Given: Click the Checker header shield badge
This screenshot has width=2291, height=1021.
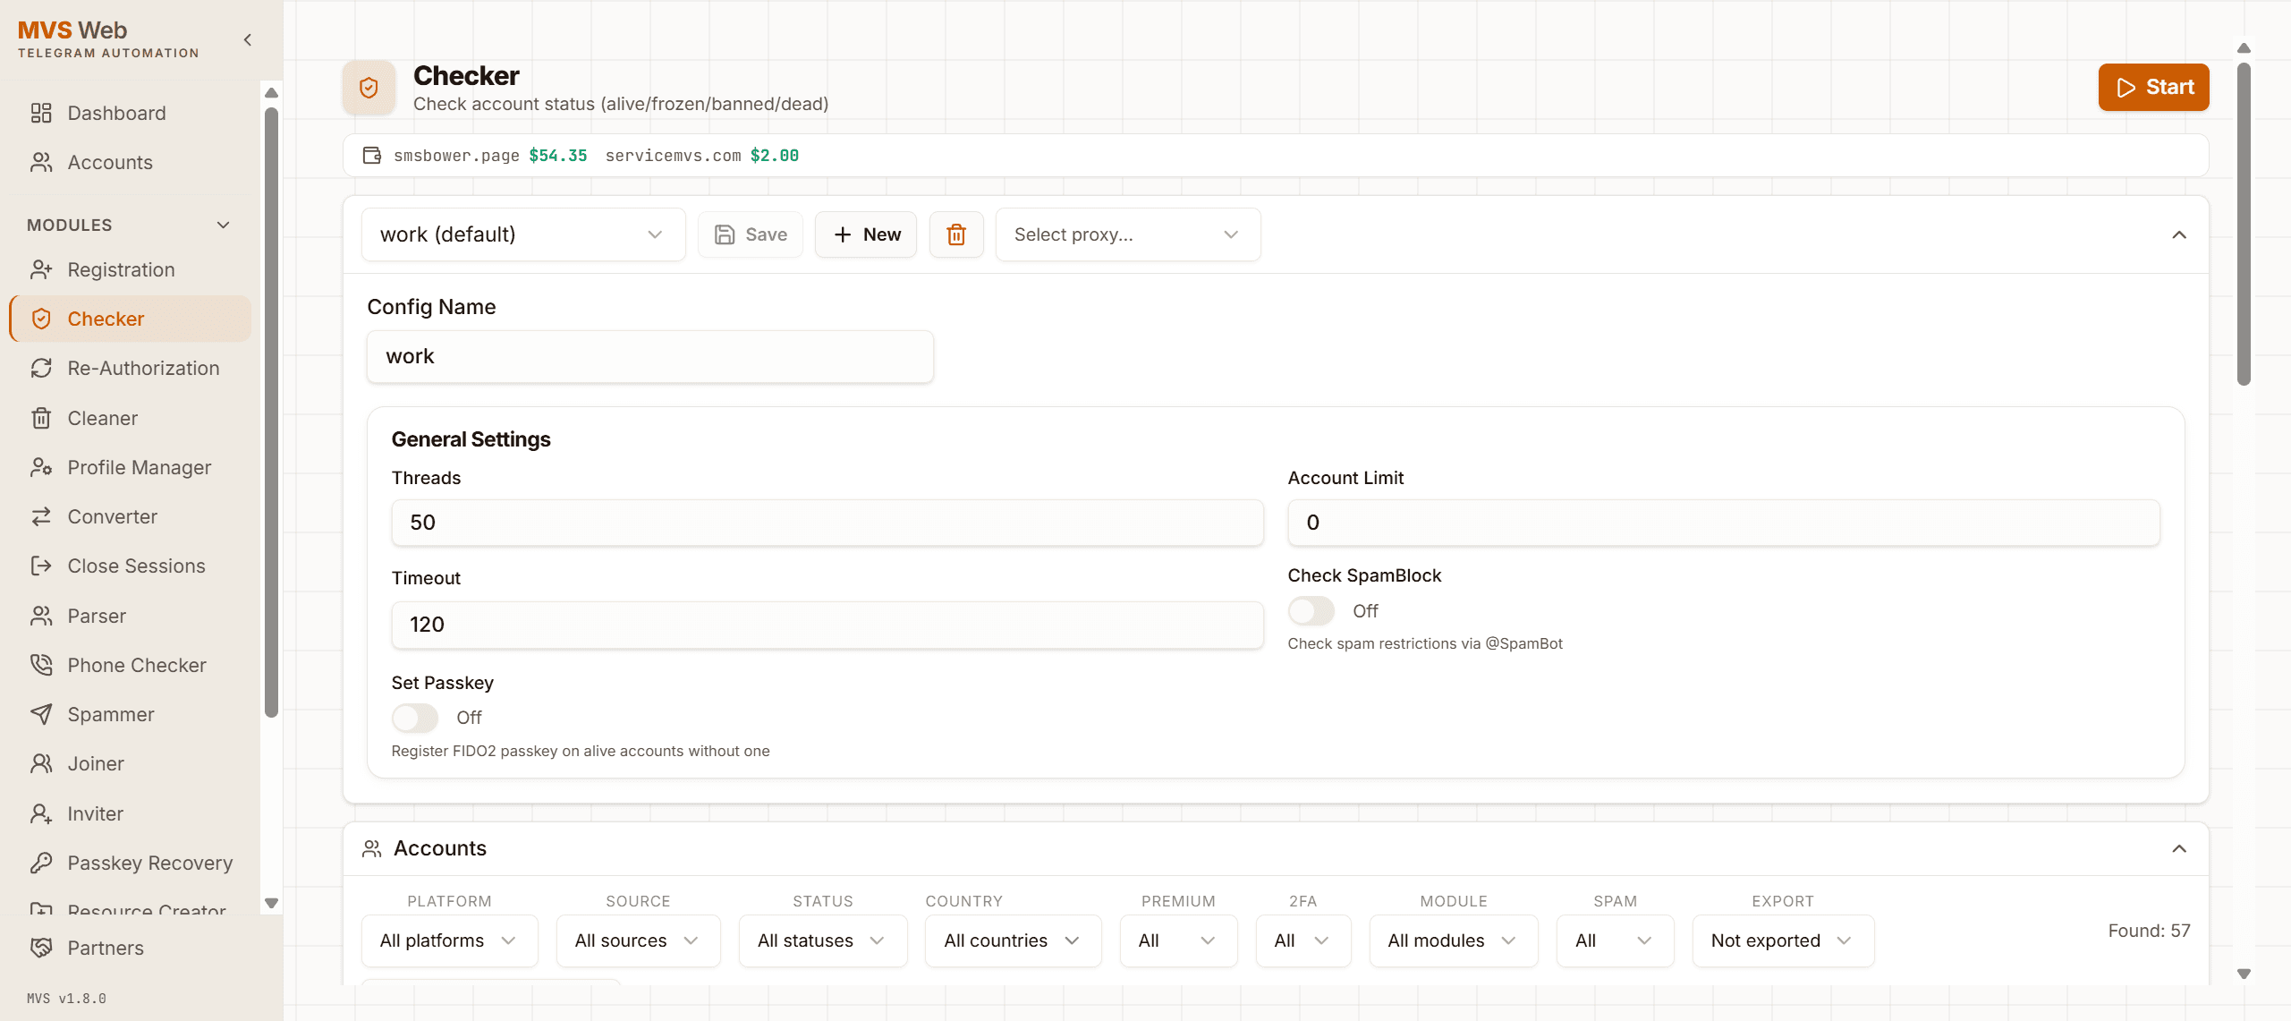Looking at the screenshot, I should click(x=369, y=88).
